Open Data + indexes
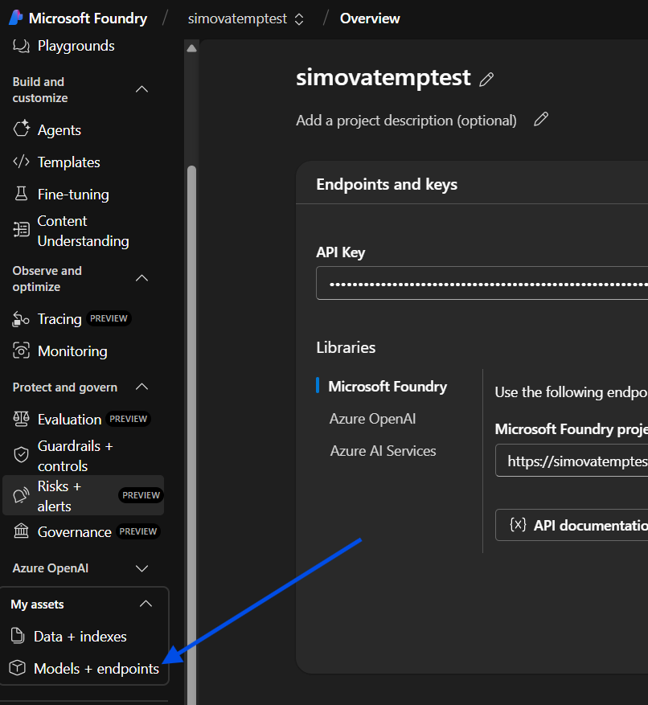 tap(69, 636)
